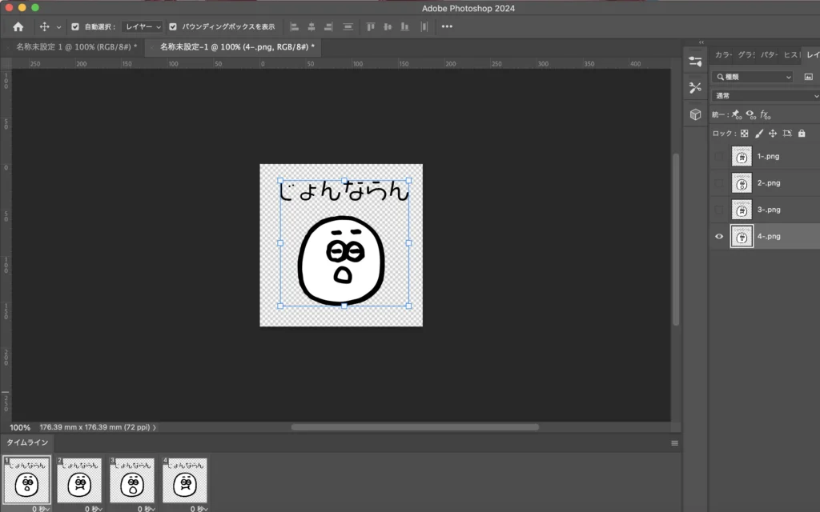This screenshot has width=820, height=512.
Task: Click the Home icon in options bar
Action: click(x=18, y=26)
